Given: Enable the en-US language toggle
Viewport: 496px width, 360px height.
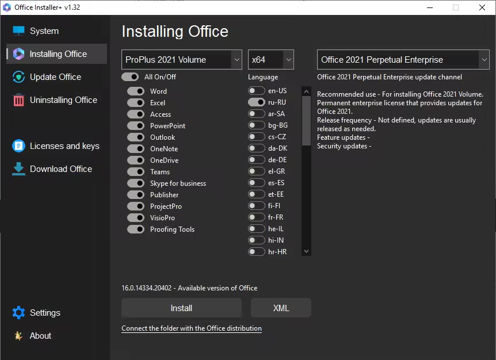Looking at the screenshot, I should point(257,91).
